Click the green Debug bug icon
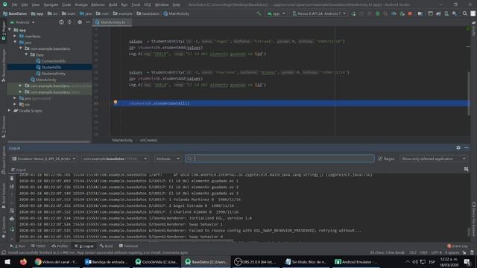This screenshot has height=268, width=477. pyautogui.click(x=378, y=13)
